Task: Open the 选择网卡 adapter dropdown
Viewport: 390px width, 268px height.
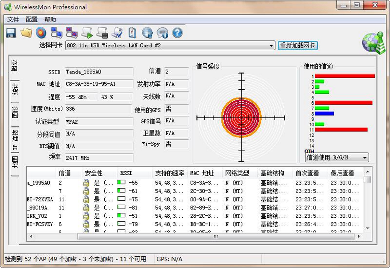Action: pyautogui.click(x=169, y=45)
